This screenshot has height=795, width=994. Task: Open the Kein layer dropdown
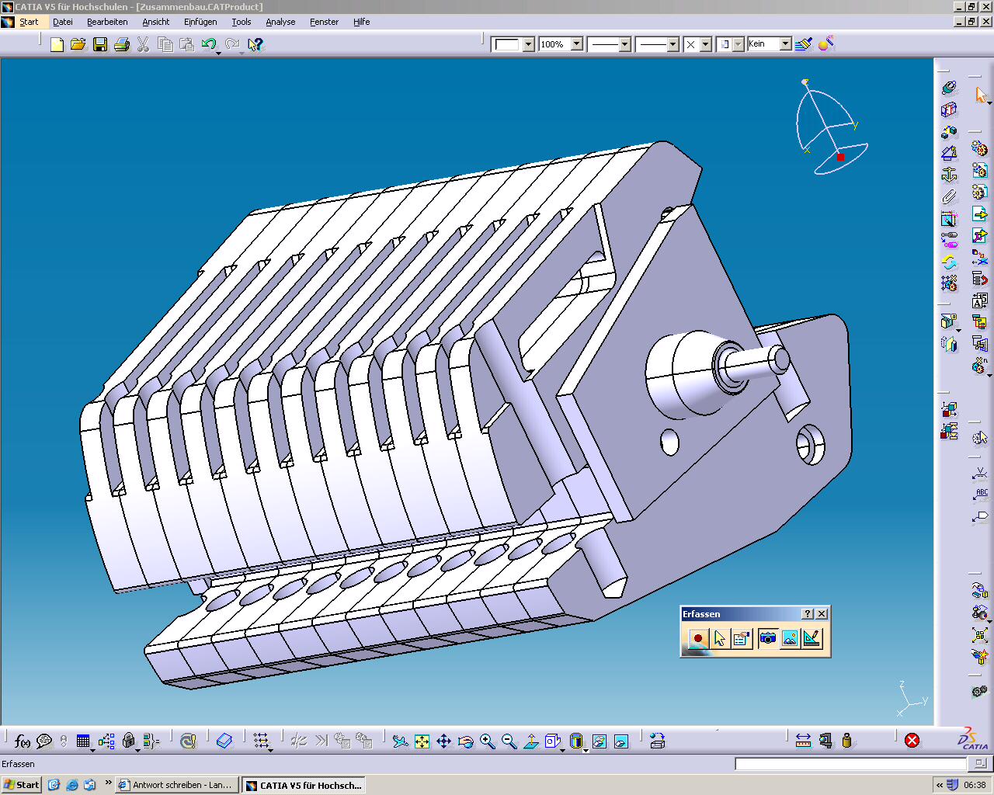click(x=785, y=44)
